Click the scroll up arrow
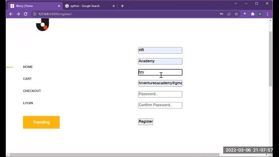279x157 pixels. [x=270, y=20]
